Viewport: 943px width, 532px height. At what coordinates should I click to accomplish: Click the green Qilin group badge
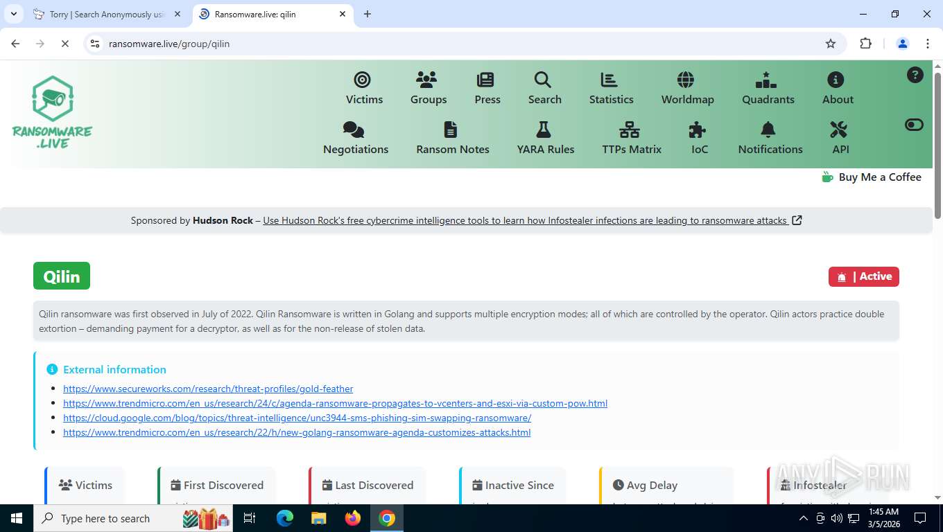click(x=62, y=276)
